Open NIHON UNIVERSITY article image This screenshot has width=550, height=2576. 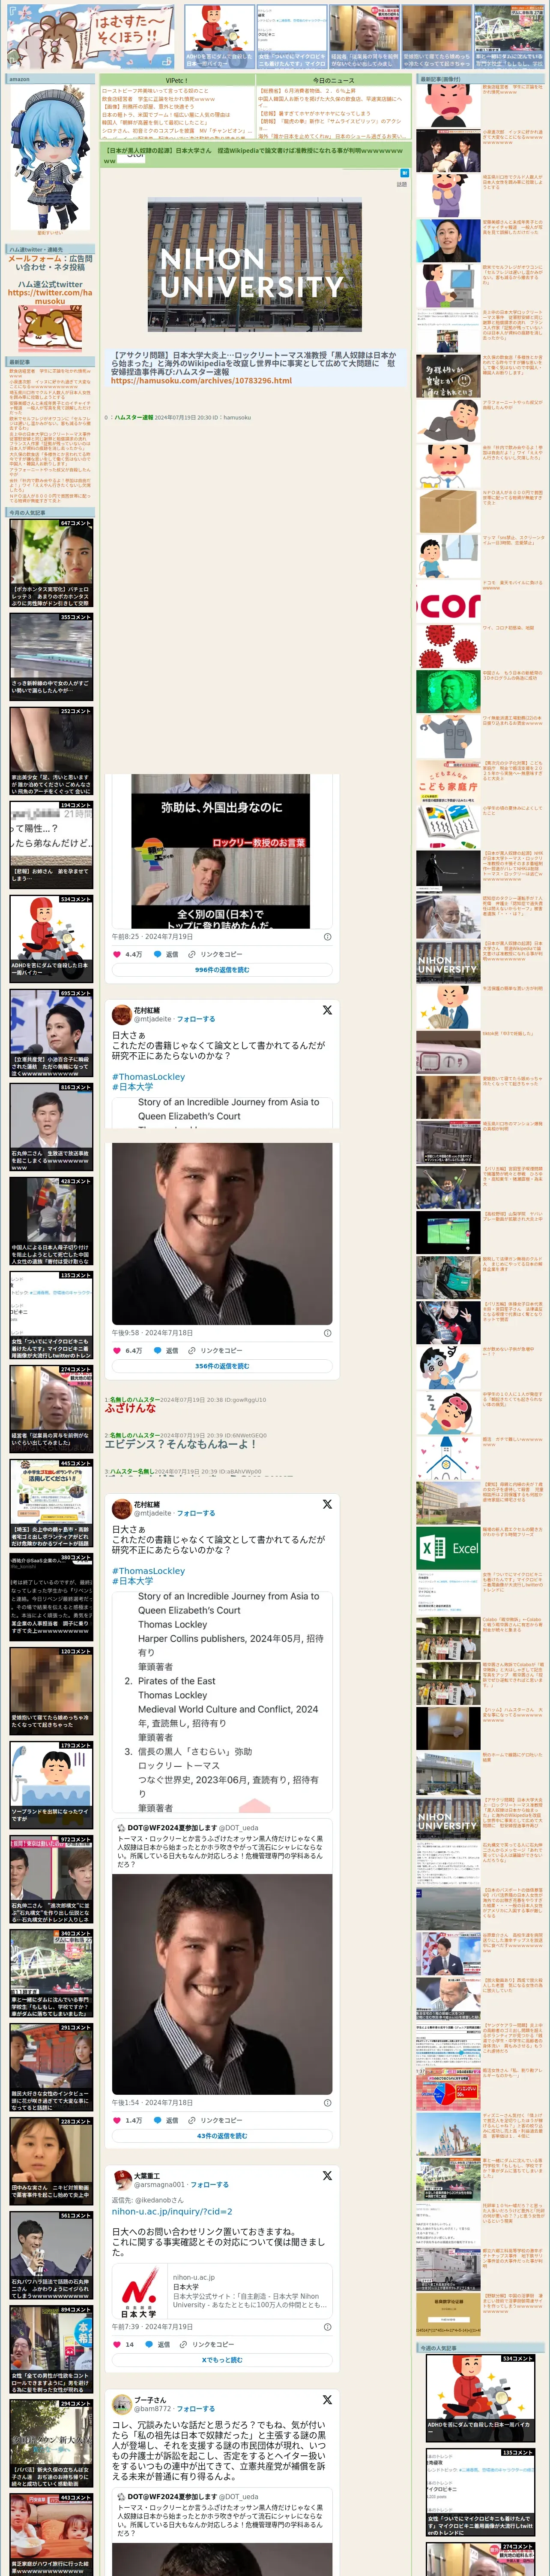tap(254, 265)
